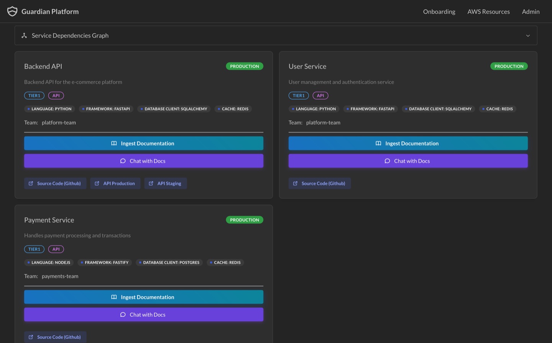Image resolution: width=552 pixels, height=343 pixels.
Task: Click the PRODUCTION badge on Payment Service
Action: 245,220
